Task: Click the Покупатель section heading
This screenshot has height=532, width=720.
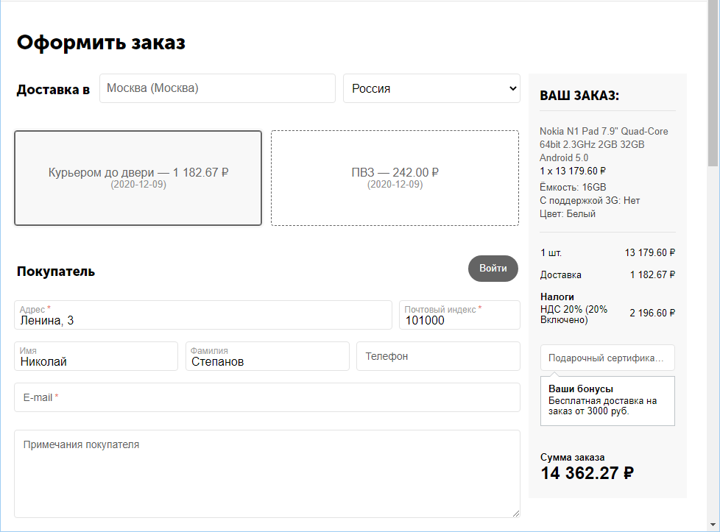Action: [56, 272]
